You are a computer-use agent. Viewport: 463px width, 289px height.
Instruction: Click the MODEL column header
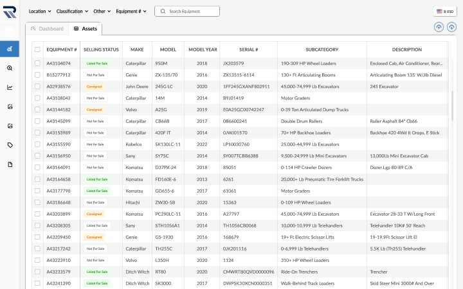[x=168, y=49]
